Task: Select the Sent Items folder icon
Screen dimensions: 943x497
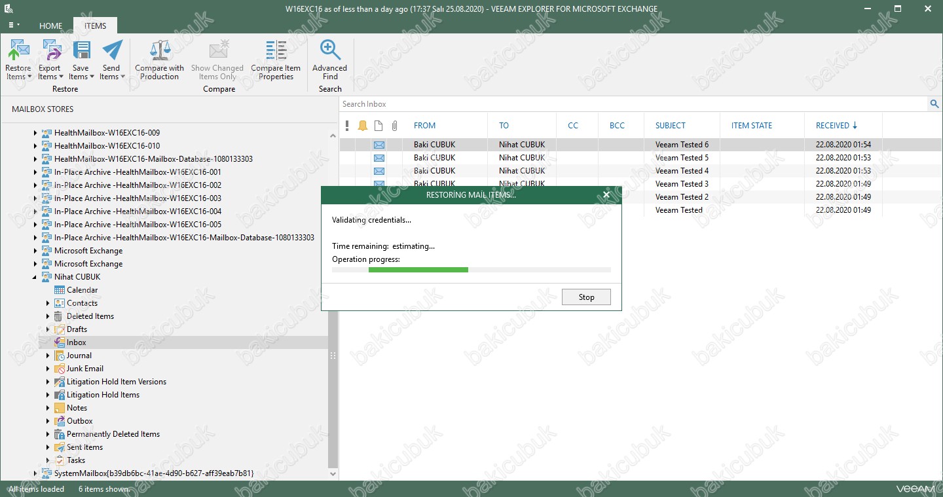Action: click(60, 447)
